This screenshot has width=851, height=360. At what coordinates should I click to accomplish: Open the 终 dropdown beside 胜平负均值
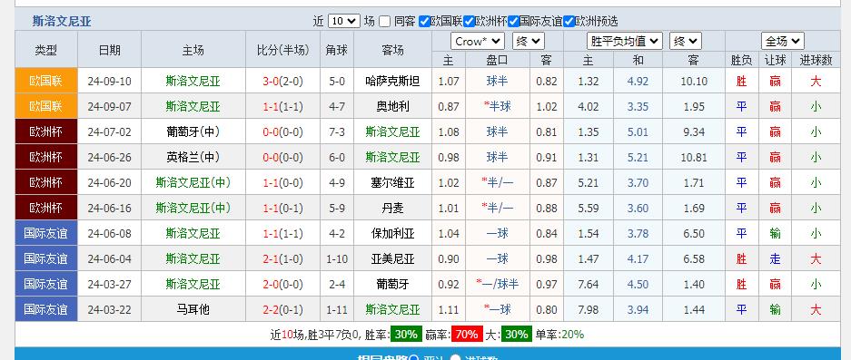[x=686, y=41]
